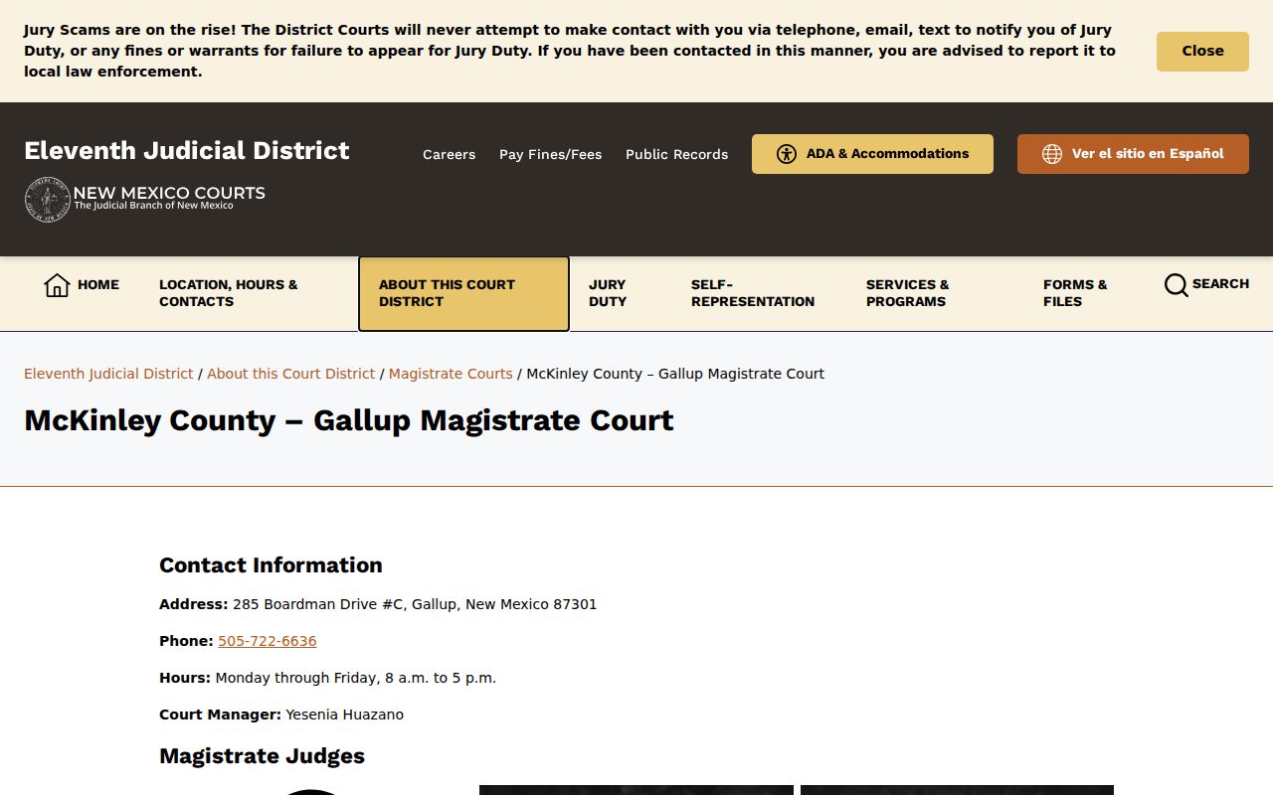
Task: Select the Home menu label
Action: coord(98,284)
